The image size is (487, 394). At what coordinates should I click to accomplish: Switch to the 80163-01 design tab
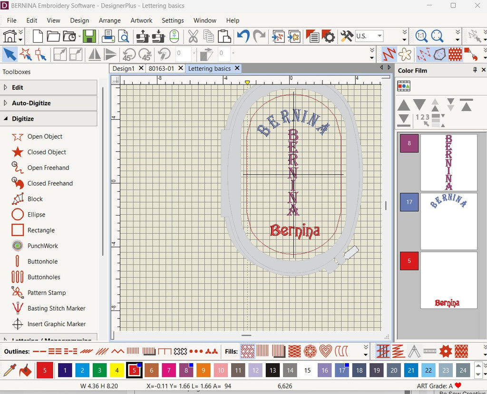[x=161, y=68]
